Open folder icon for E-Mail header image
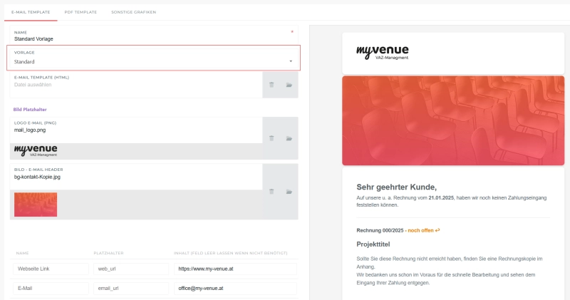 [289, 192]
